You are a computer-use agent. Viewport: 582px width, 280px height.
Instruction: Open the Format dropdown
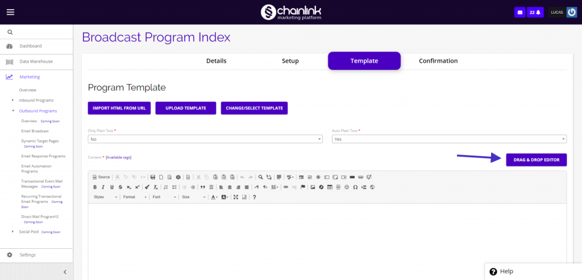tap(135, 197)
